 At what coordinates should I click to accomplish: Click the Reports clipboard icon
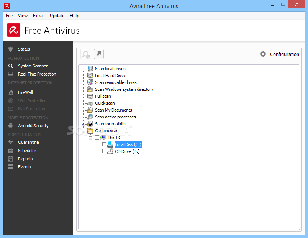[x=11, y=159]
